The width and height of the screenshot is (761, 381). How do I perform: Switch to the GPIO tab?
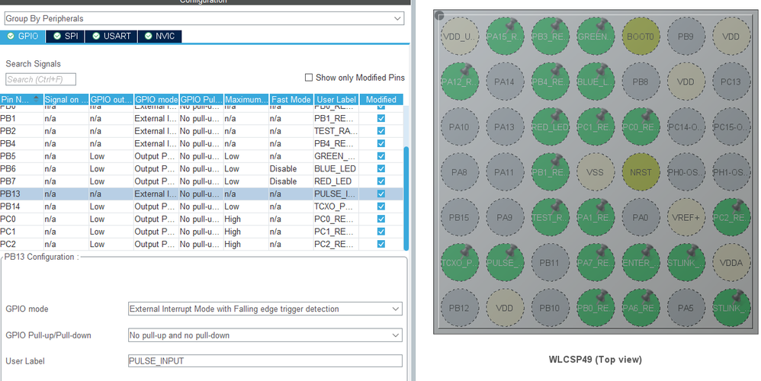click(x=23, y=37)
